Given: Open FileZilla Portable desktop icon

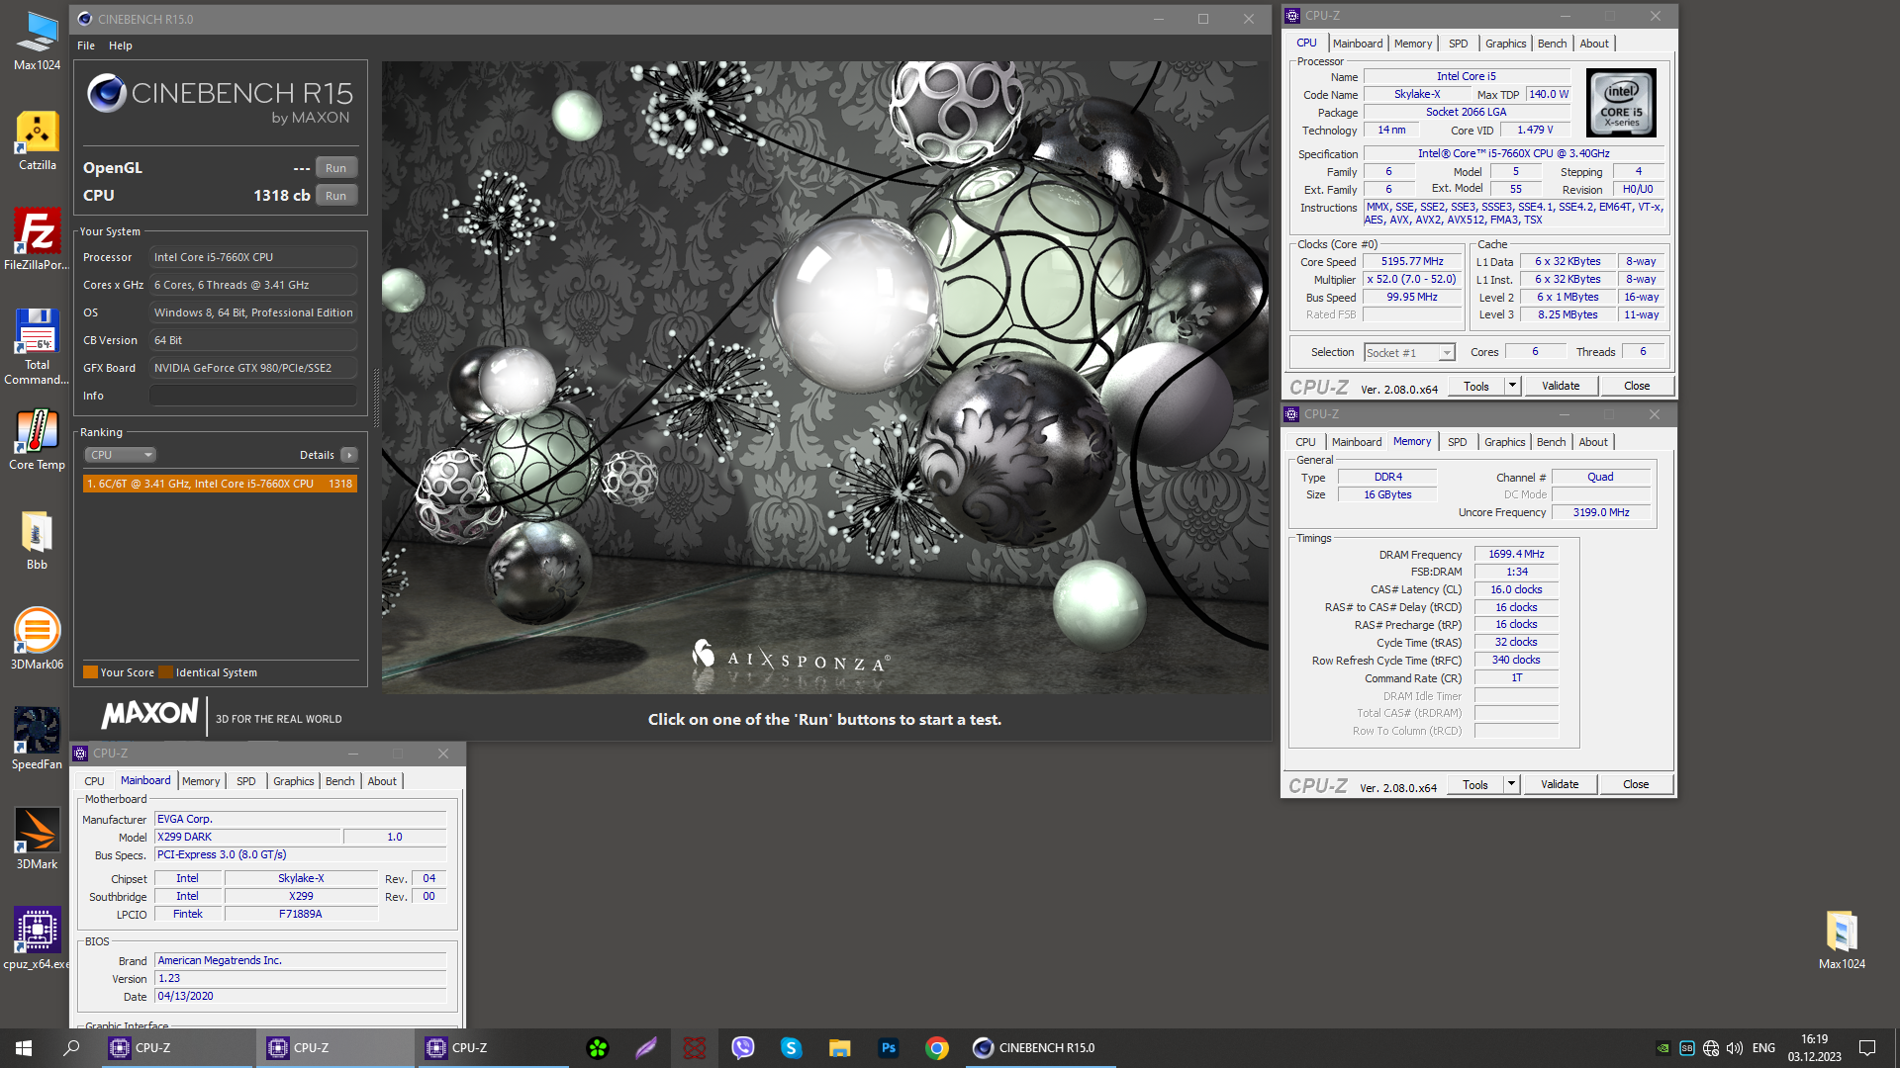Looking at the screenshot, I should (x=37, y=240).
